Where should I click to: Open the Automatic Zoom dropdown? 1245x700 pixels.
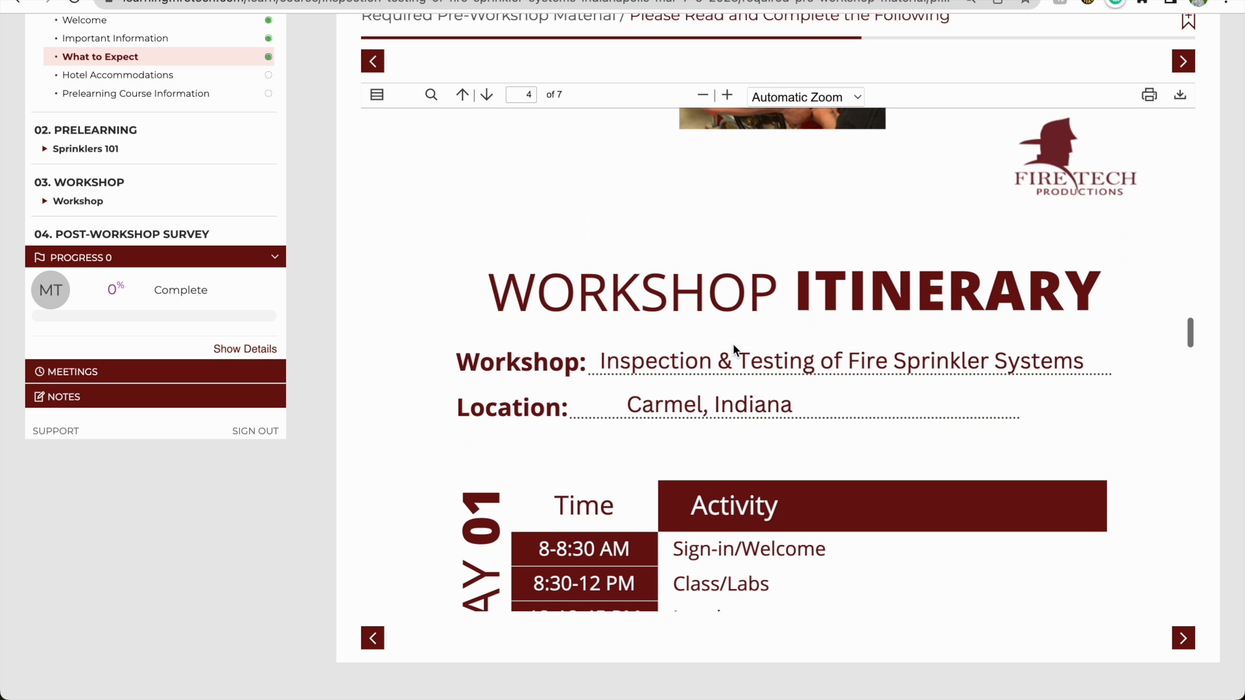(x=806, y=97)
